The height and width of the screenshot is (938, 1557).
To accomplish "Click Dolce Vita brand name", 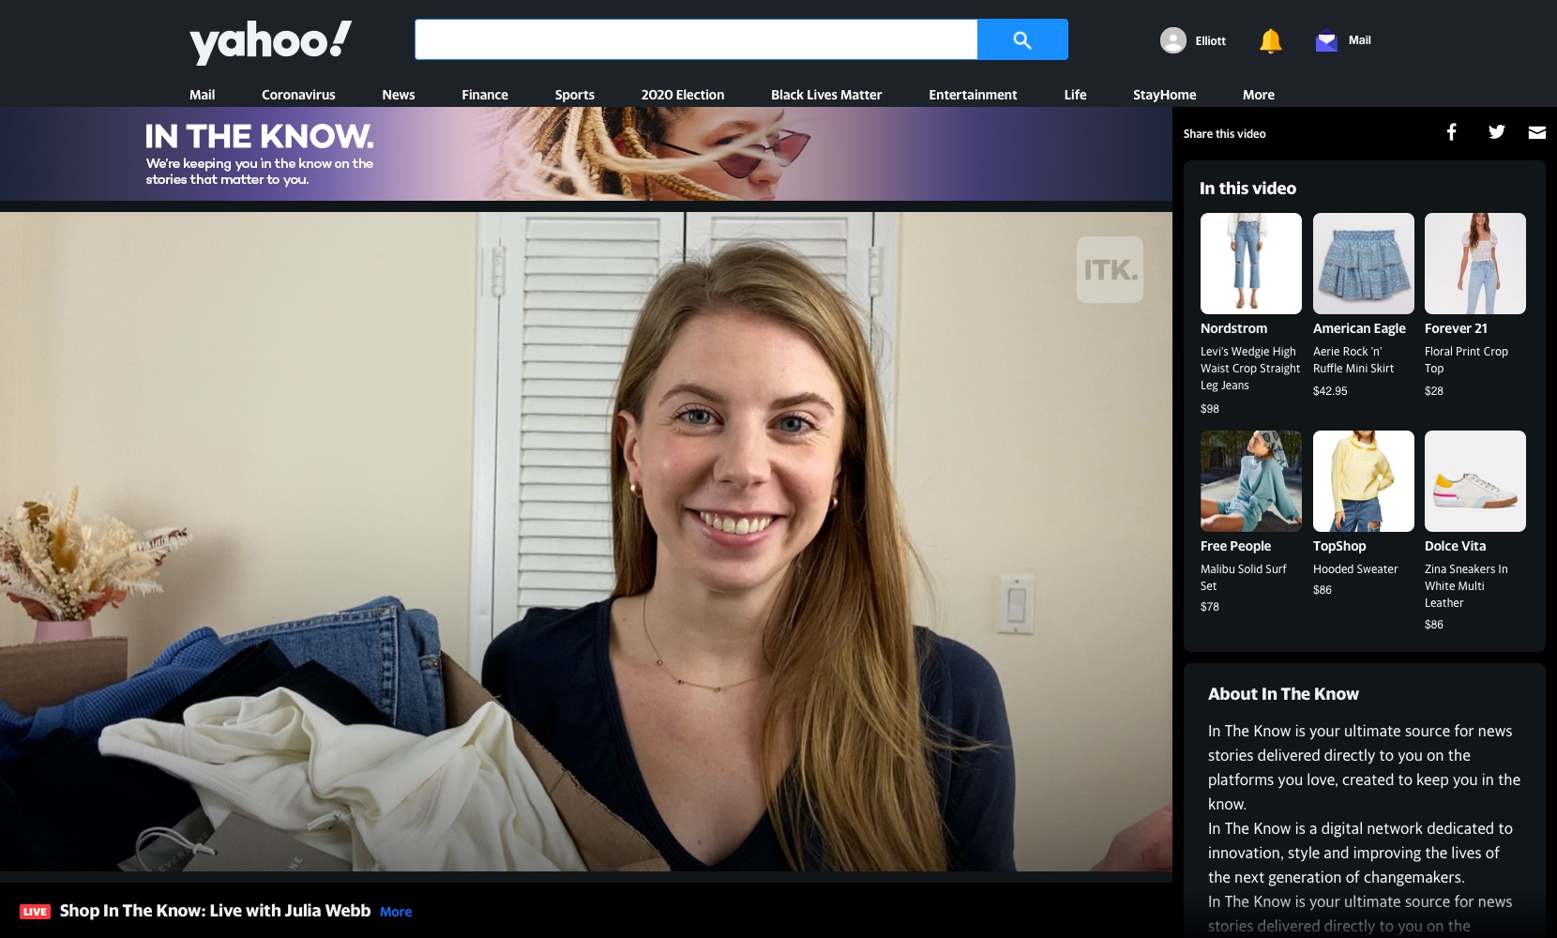I will tap(1455, 546).
